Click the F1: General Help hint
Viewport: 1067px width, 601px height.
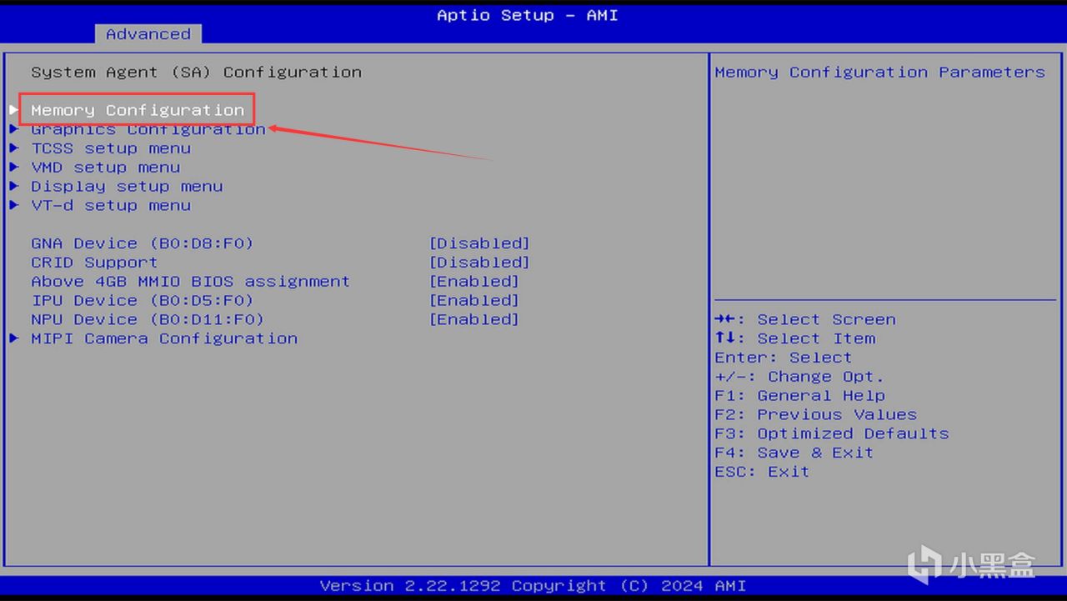[800, 397]
